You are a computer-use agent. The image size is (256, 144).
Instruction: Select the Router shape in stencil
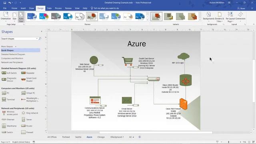click(27, 126)
